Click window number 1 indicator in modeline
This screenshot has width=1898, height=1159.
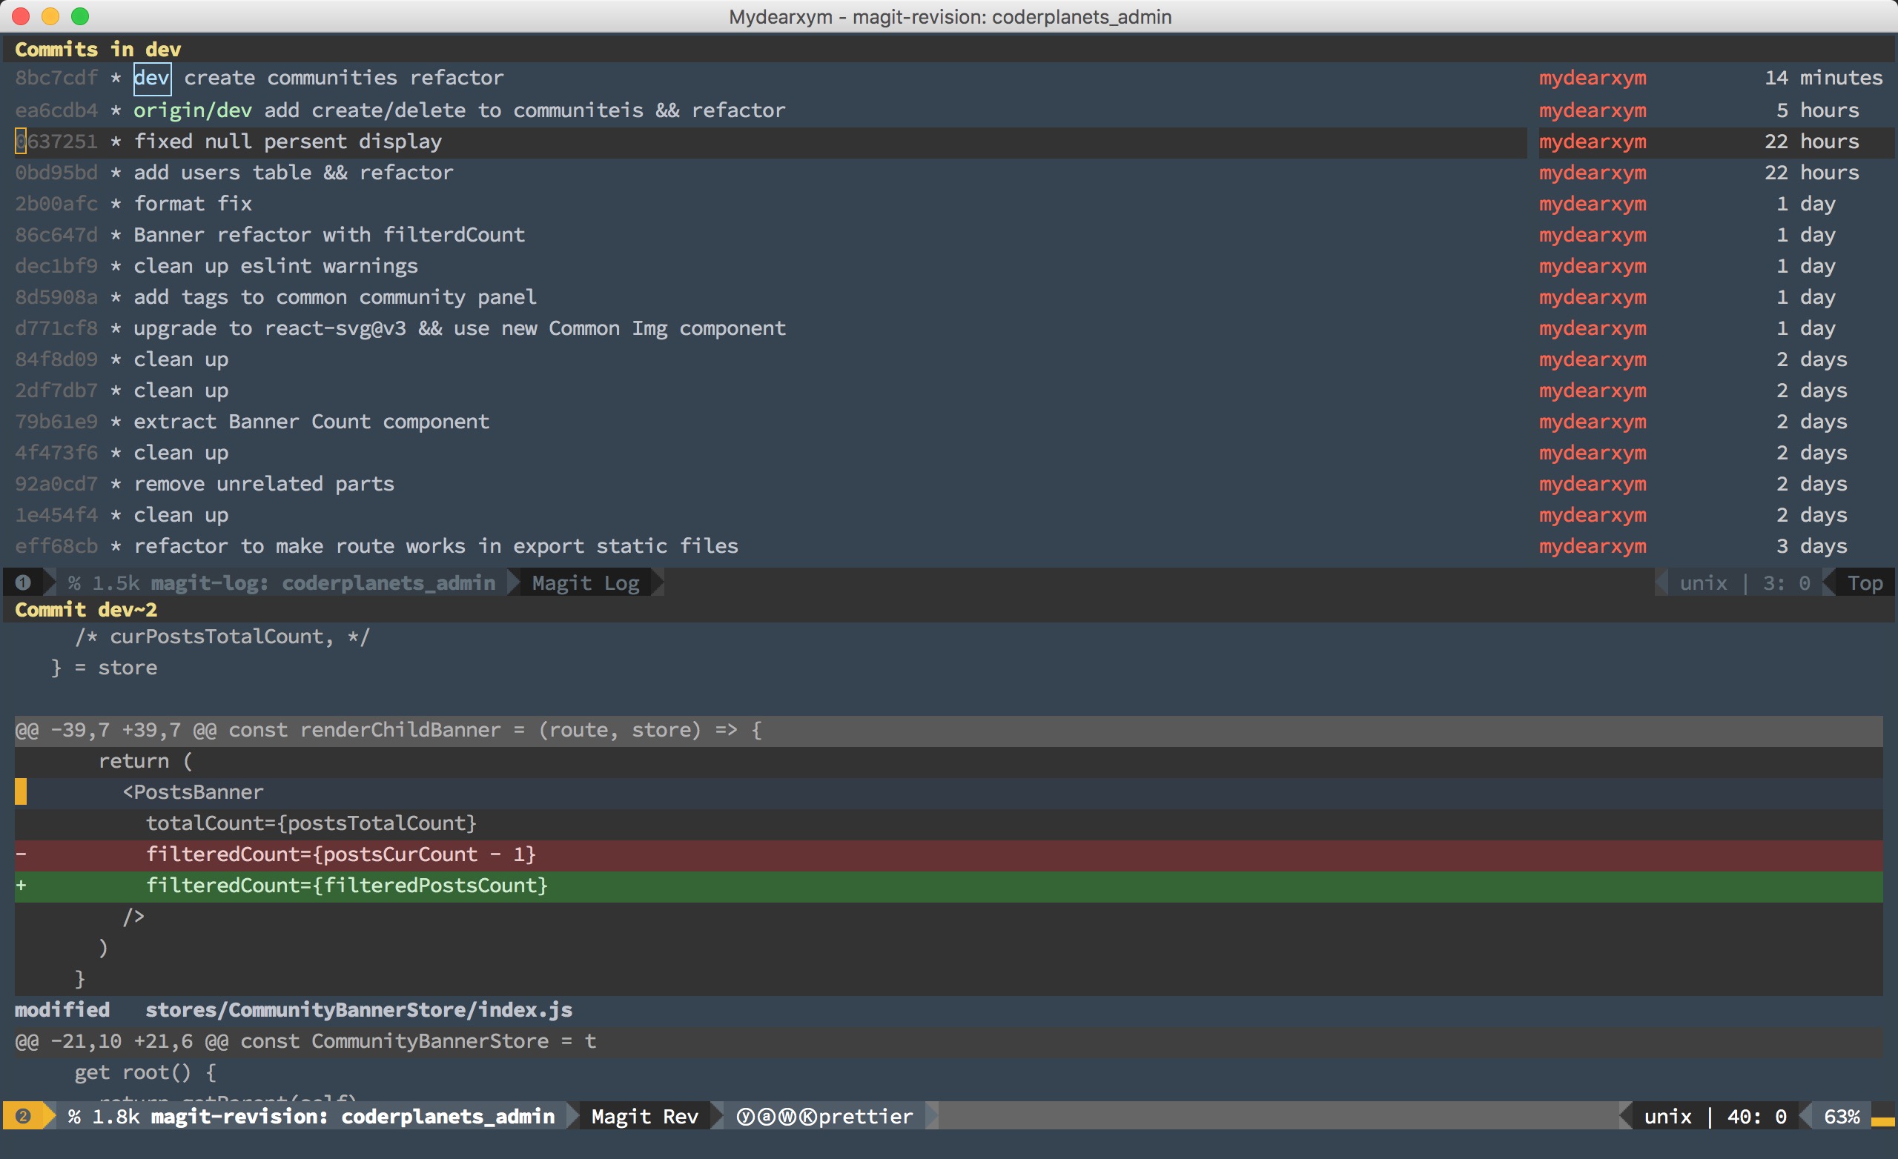click(23, 583)
